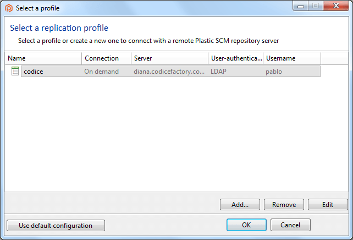Image resolution: width=353 pixels, height=240 pixels.
Task: Select the codice profile name
Action: [x=34, y=72]
